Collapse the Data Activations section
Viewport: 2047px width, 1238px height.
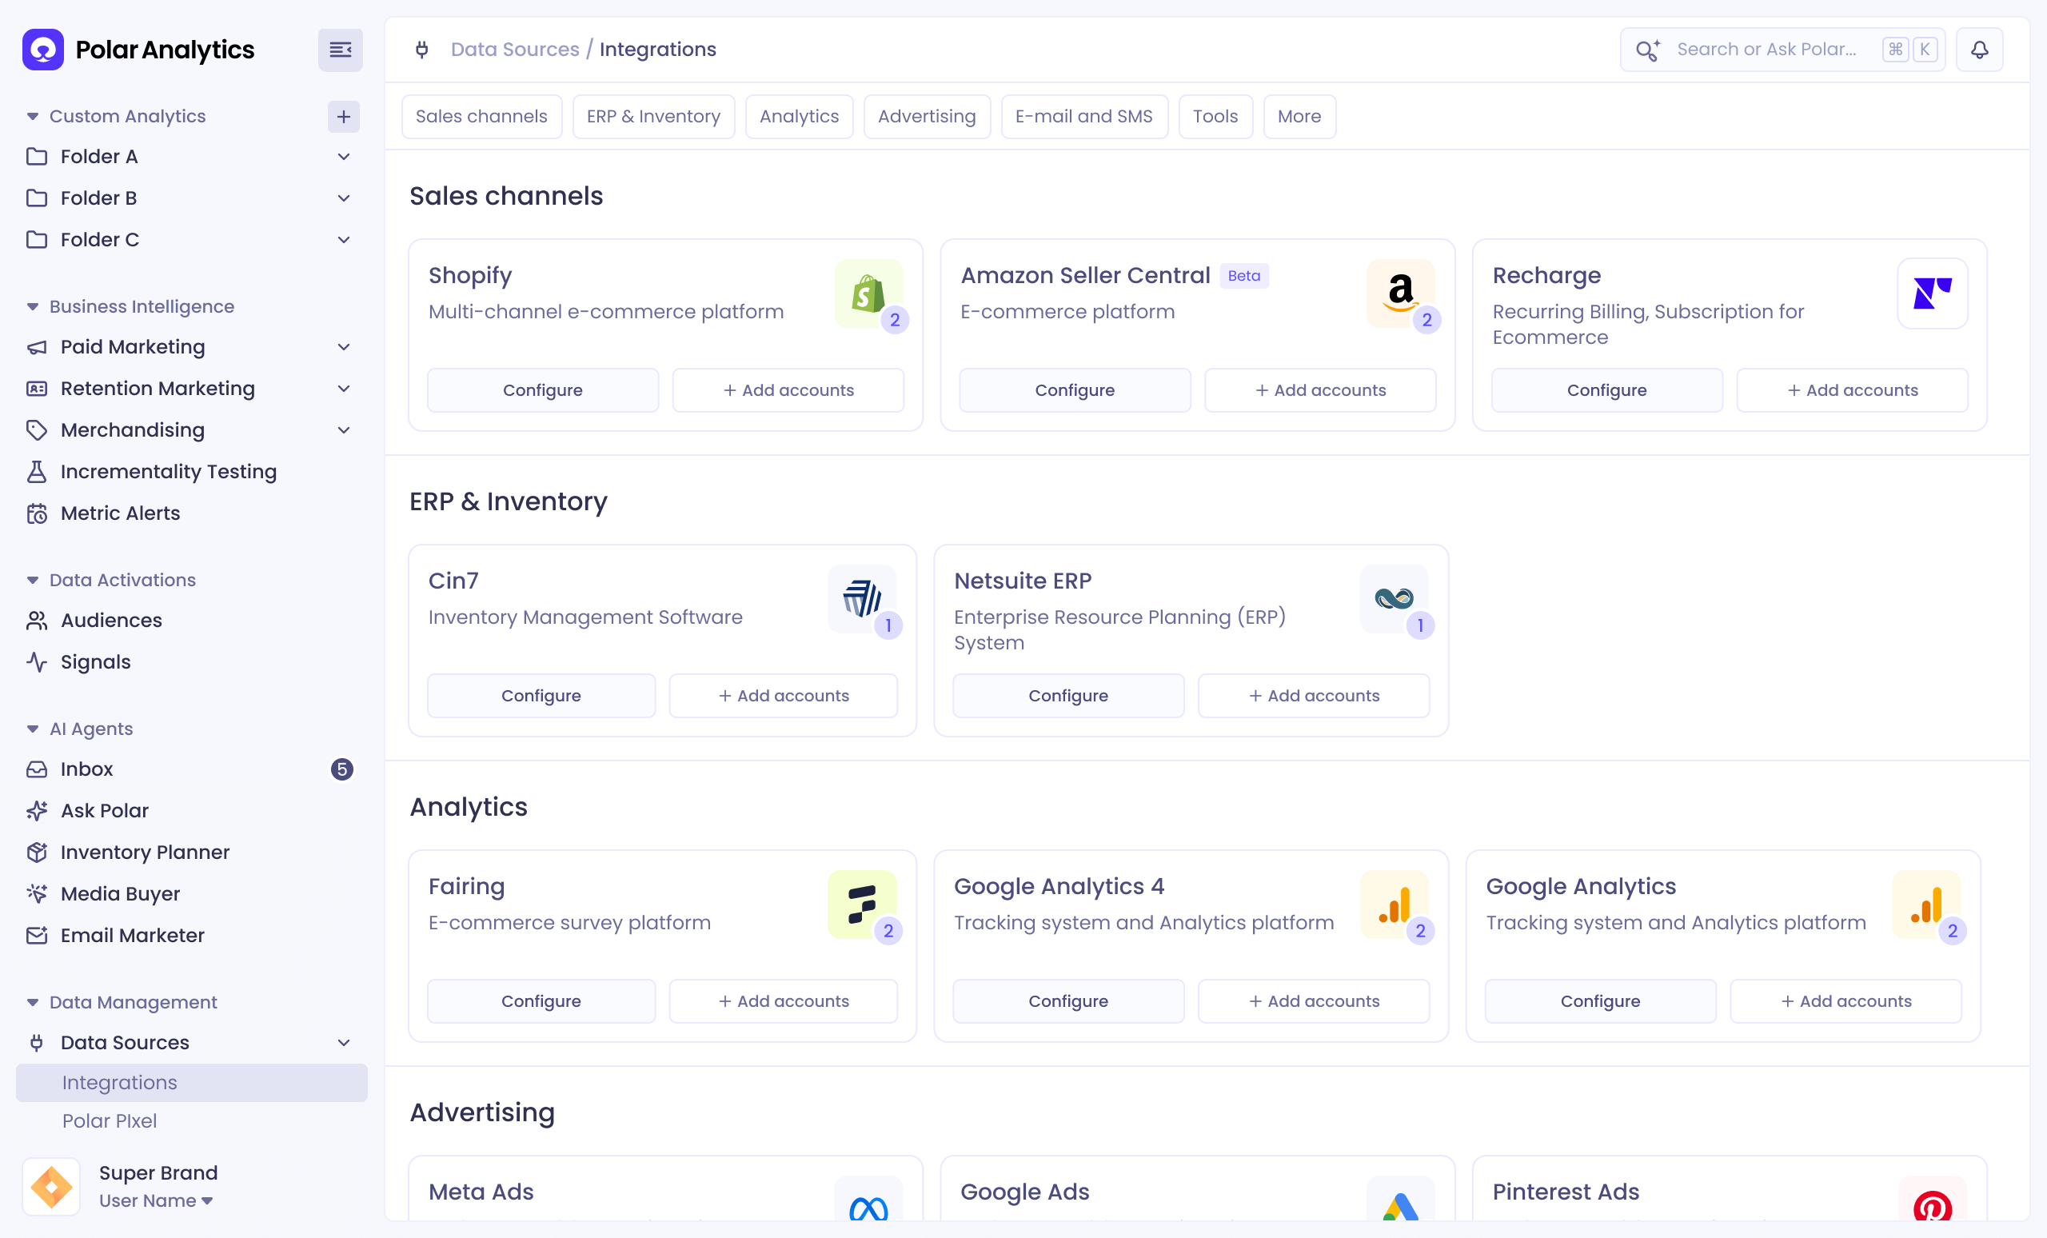click(33, 580)
